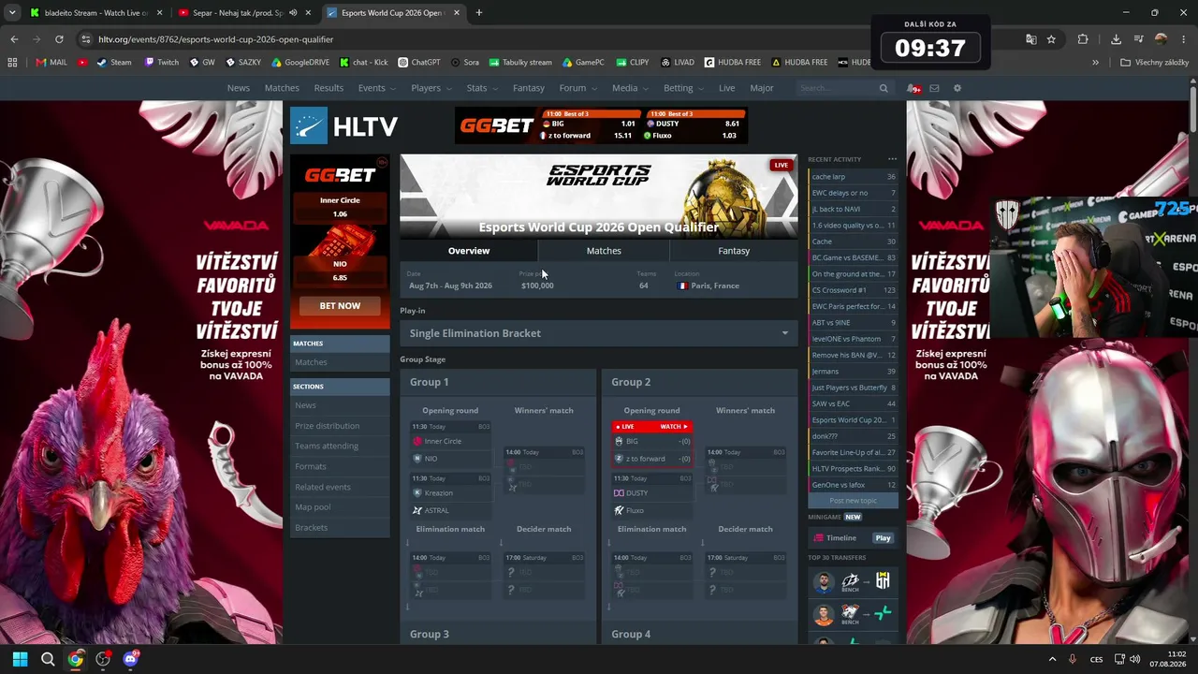
Task: Open the GoogleDRIVE bookmark
Action: [x=300, y=63]
